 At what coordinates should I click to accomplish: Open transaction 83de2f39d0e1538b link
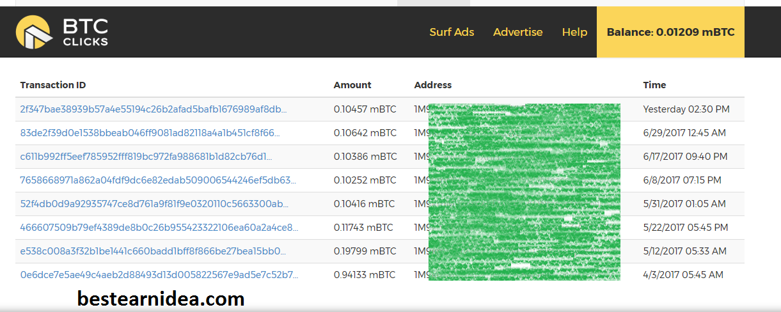coord(150,133)
